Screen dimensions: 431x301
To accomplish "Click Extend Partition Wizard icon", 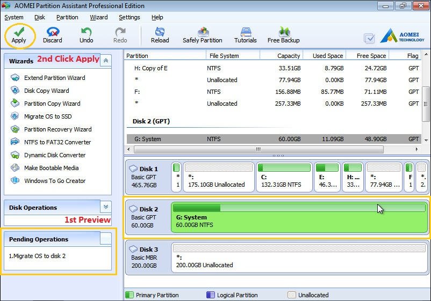I will click(15, 78).
